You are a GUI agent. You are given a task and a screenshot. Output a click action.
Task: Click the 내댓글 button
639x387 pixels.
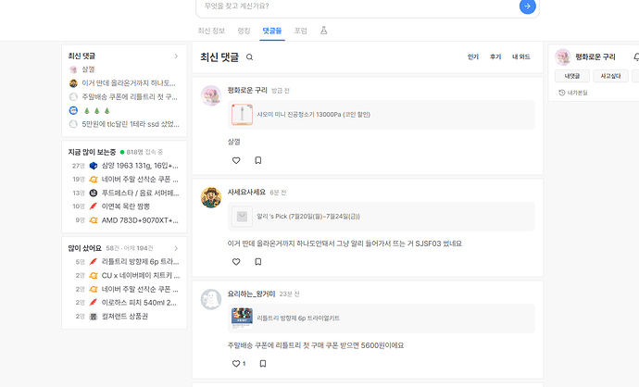(572, 76)
